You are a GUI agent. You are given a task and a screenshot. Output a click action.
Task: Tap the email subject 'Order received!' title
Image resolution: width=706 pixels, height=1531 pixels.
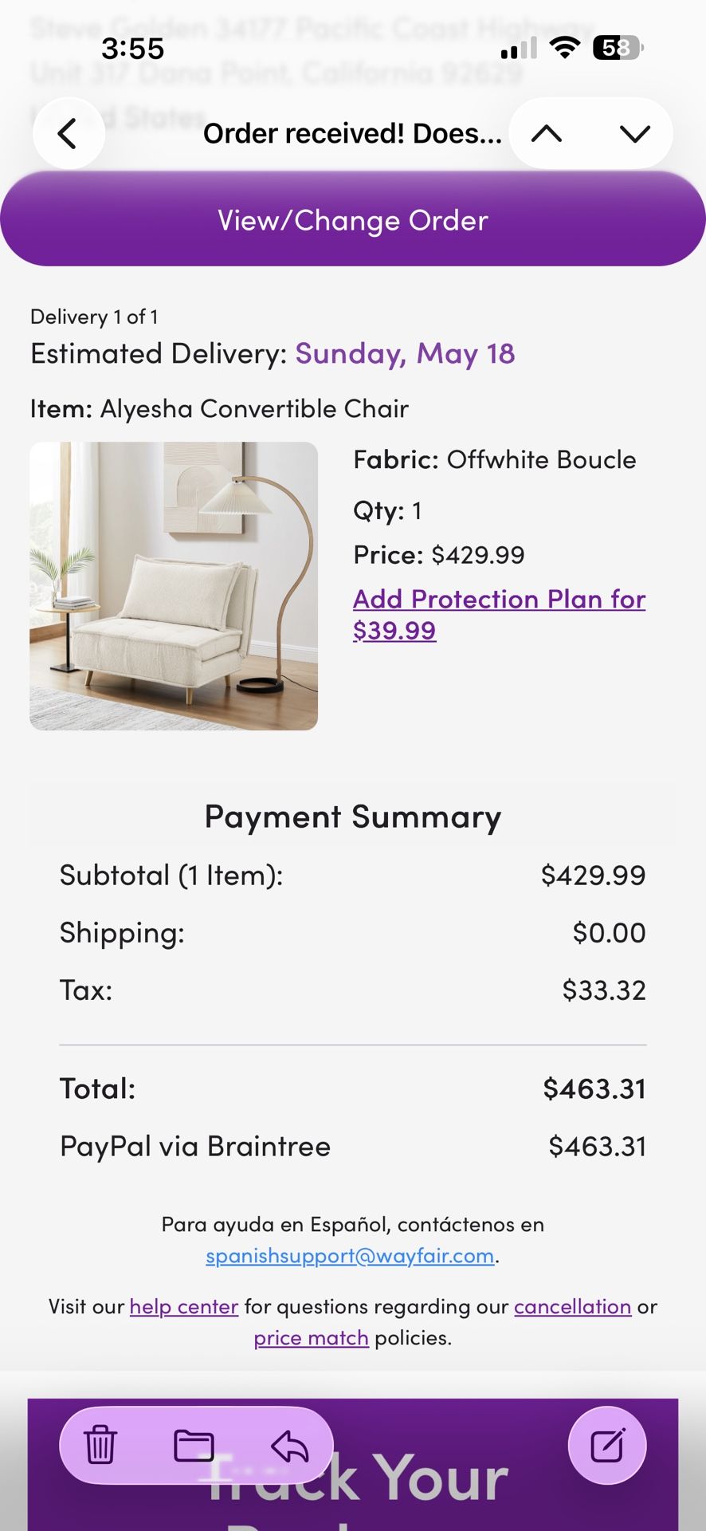point(352,133)
